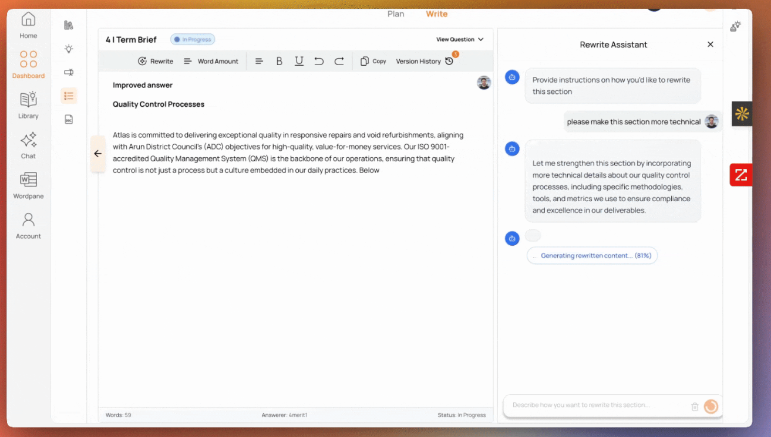
Task: Click the rewrite instruction input field
Action: click(x=593, y=405)
